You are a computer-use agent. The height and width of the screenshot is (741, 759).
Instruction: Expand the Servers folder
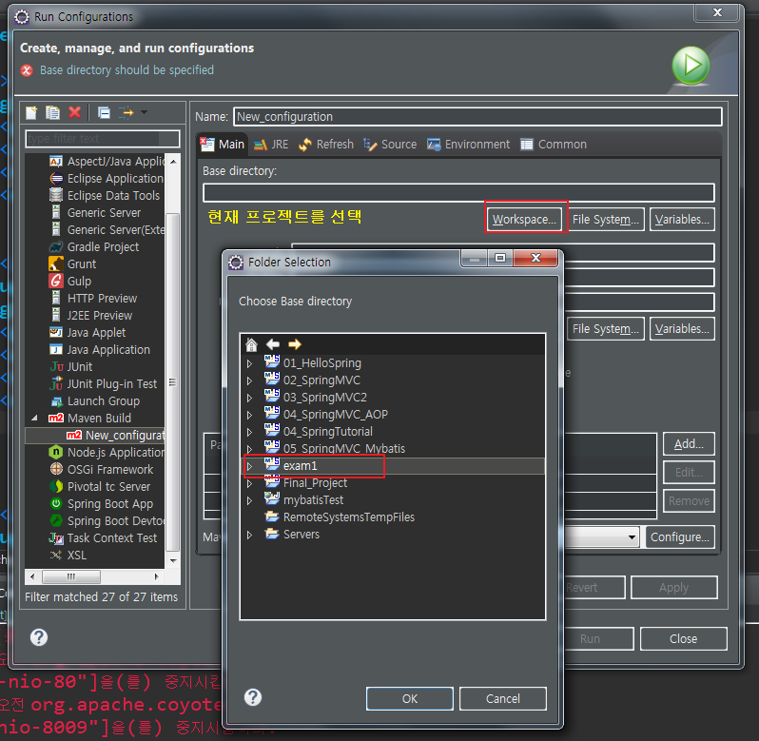click(250, 535)
